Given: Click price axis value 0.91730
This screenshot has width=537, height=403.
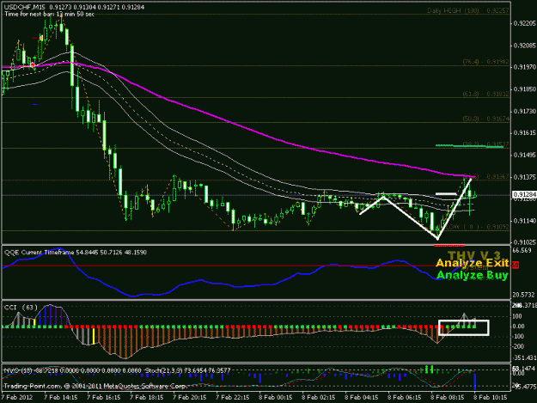Looking at the screenshot, I should pyautogui.click(x=524, y=112).
